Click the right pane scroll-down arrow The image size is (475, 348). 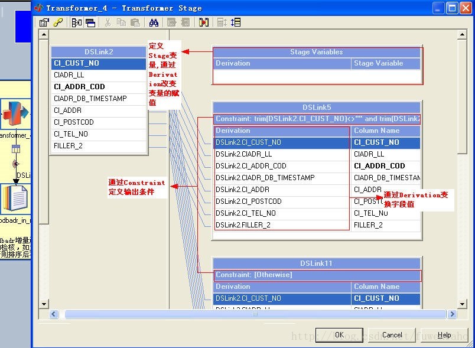click(x=462, y=304)
